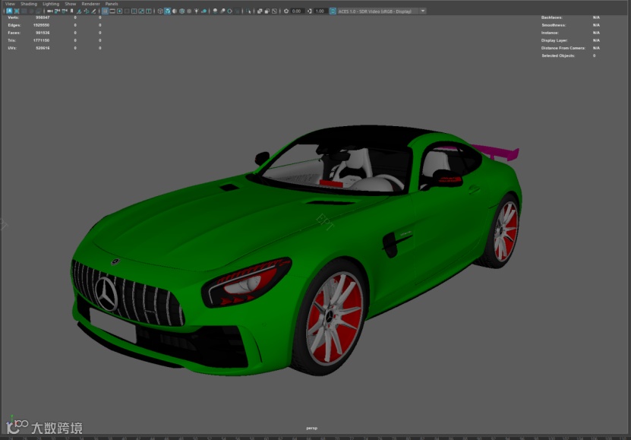Enable Wireframe display mode icon
Screen dimensions: 631x440
[159, 11]
